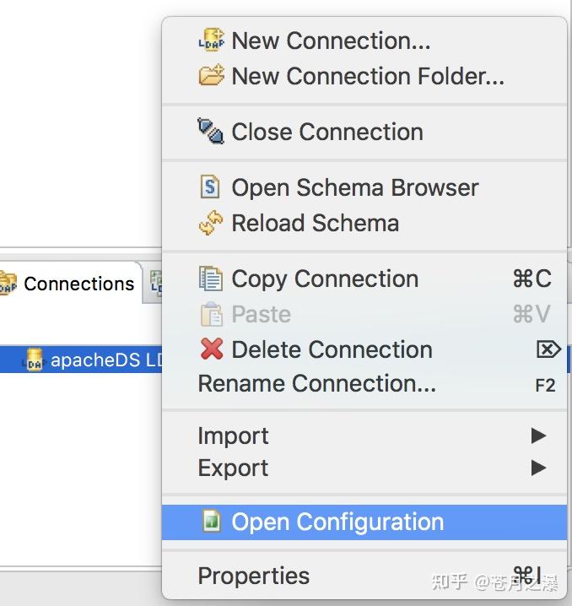This screenshot has height=606, width=572.
Task: Click the Open Schema Browser icon
Action: tap(210, 187)
